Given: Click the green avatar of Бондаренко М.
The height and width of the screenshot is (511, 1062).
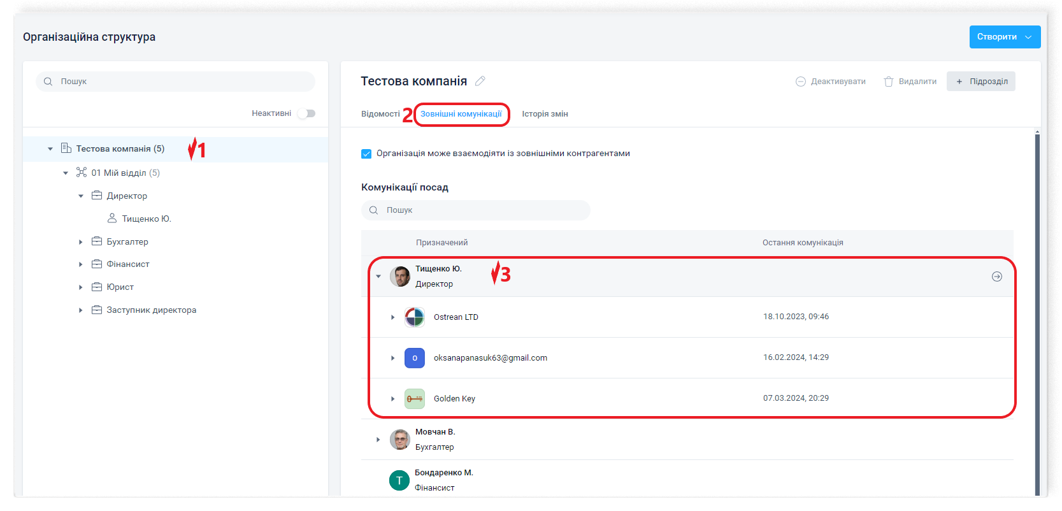Looking at the screenshot, I should [x=399, y=480].
